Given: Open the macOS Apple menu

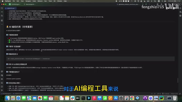Looking at the screenshot, I should point(3,1).
